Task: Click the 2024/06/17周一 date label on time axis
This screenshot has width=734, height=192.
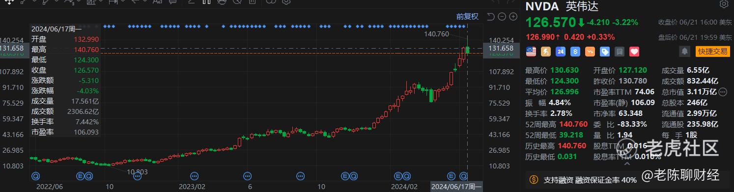Action: coord(456,187)
